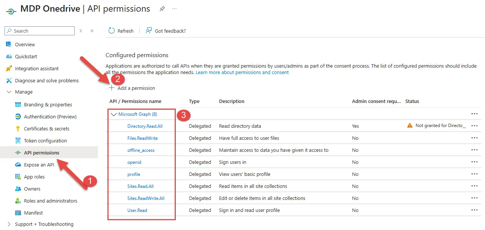Collapse the sidebar using double chevron
The image size is (485, 230).
coord(92,31)
